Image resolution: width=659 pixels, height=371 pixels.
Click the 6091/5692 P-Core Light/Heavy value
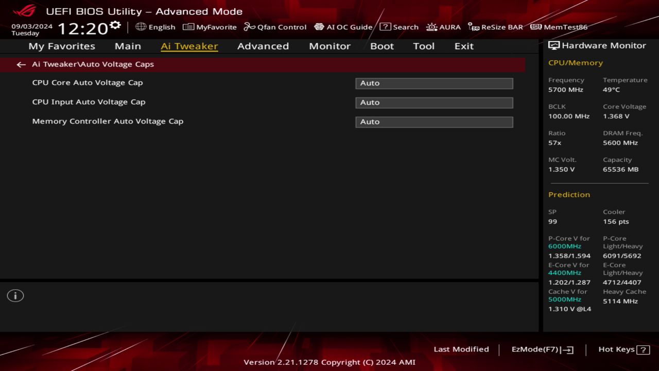pos(622,256)
